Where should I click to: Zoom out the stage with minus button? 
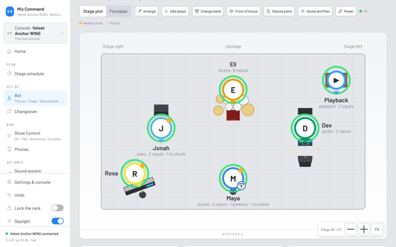click(351, 229)
